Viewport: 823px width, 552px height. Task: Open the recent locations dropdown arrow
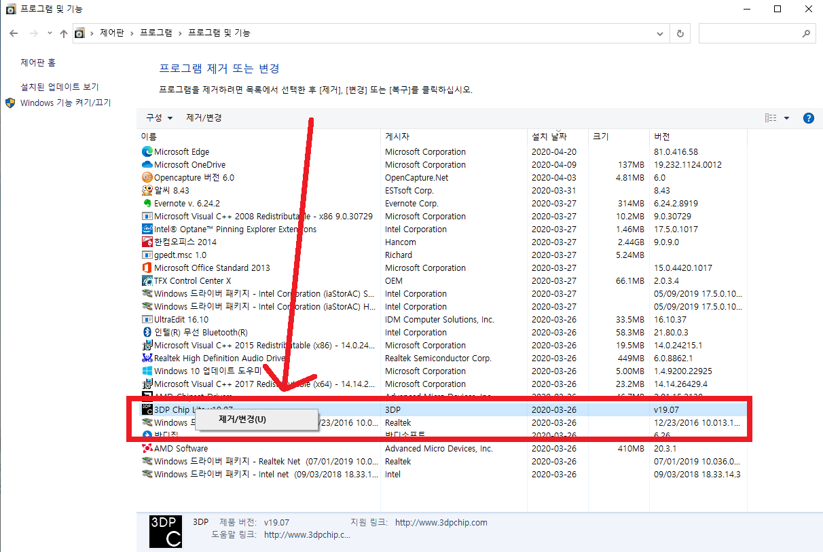50,33
